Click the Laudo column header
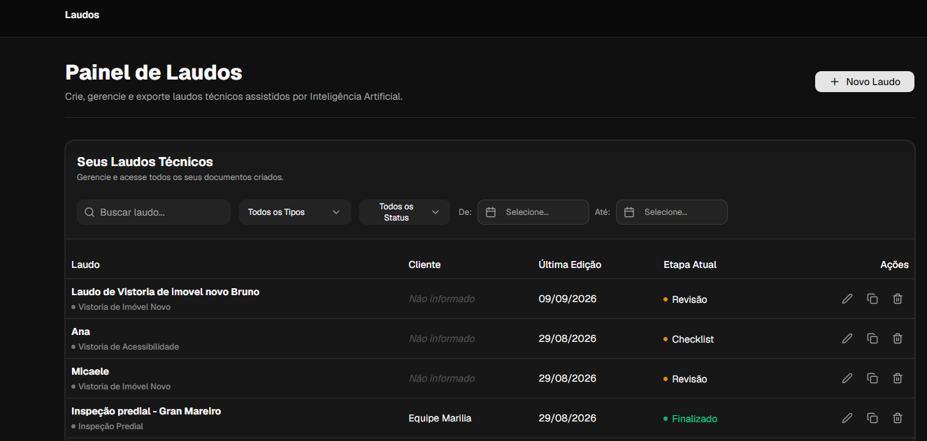Viewport: 927px width, 441px height. pos(85,264)
